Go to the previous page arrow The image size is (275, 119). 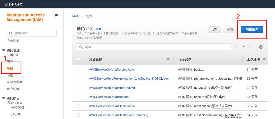pyautogui.click(x=237, y=47)
